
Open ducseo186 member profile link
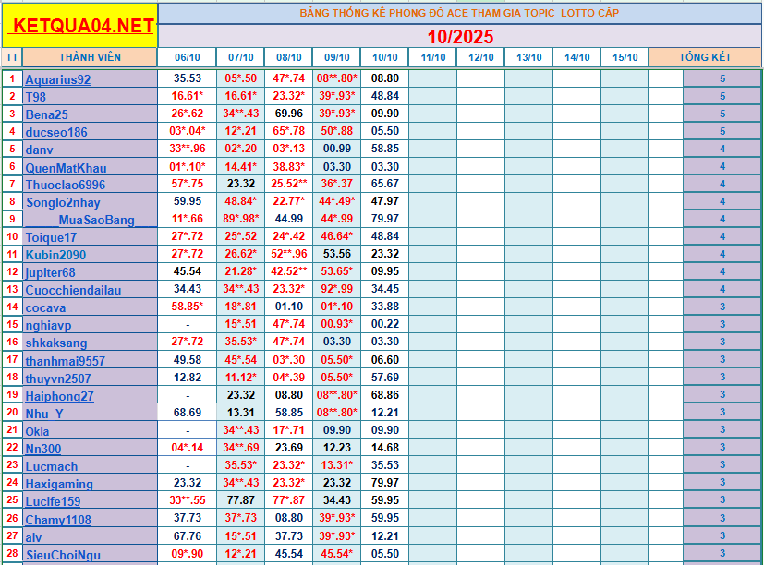55,132
